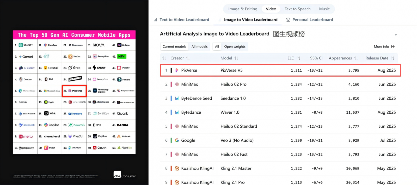The image size is (417, 185).
Task: Open the Text to Speech tab
Action: pyautogui.click(x=297, y=9)
